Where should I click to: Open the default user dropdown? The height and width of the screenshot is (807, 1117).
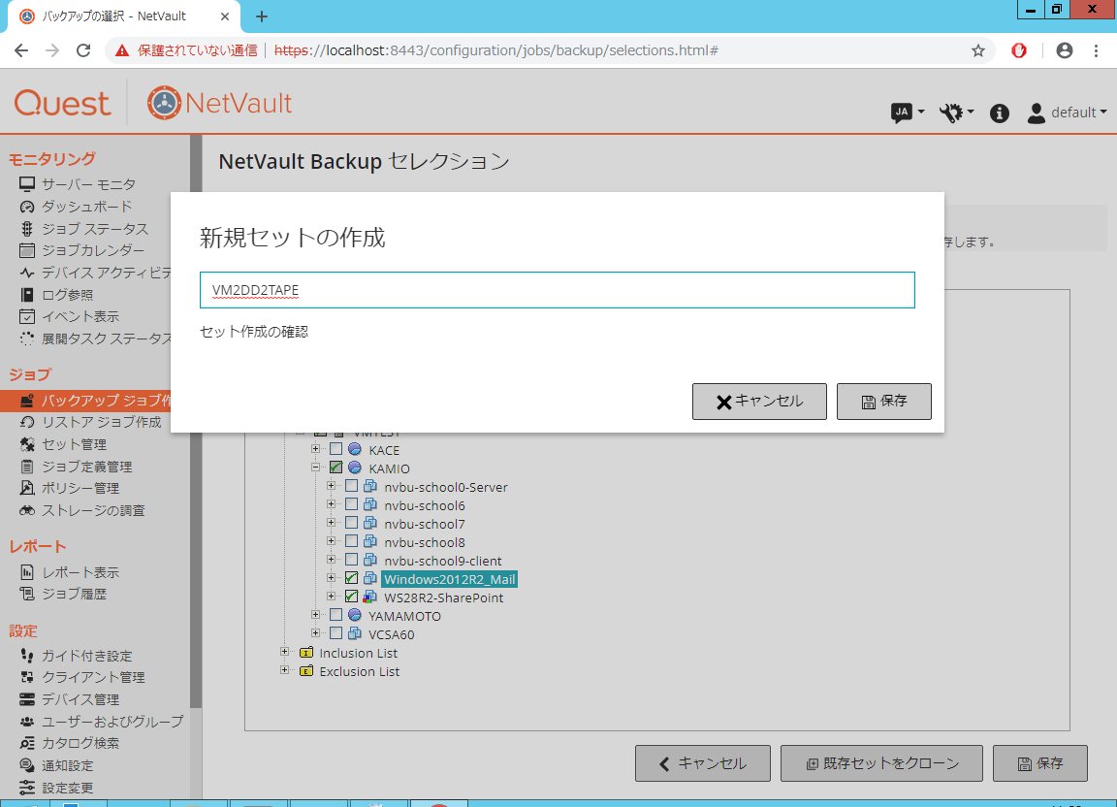[x=1068, y=113]
